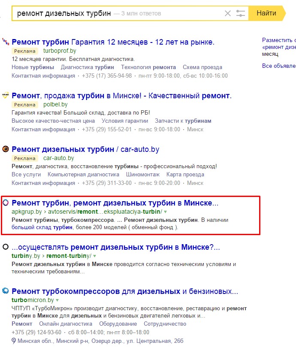Viewport: 296px width, 351px height.
Task: Click the apkgrup.by favicon
Action: tap(6, 203)
